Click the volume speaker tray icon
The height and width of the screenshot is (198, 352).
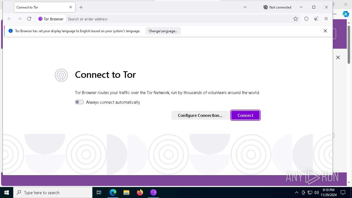click(x=317, y=193)
